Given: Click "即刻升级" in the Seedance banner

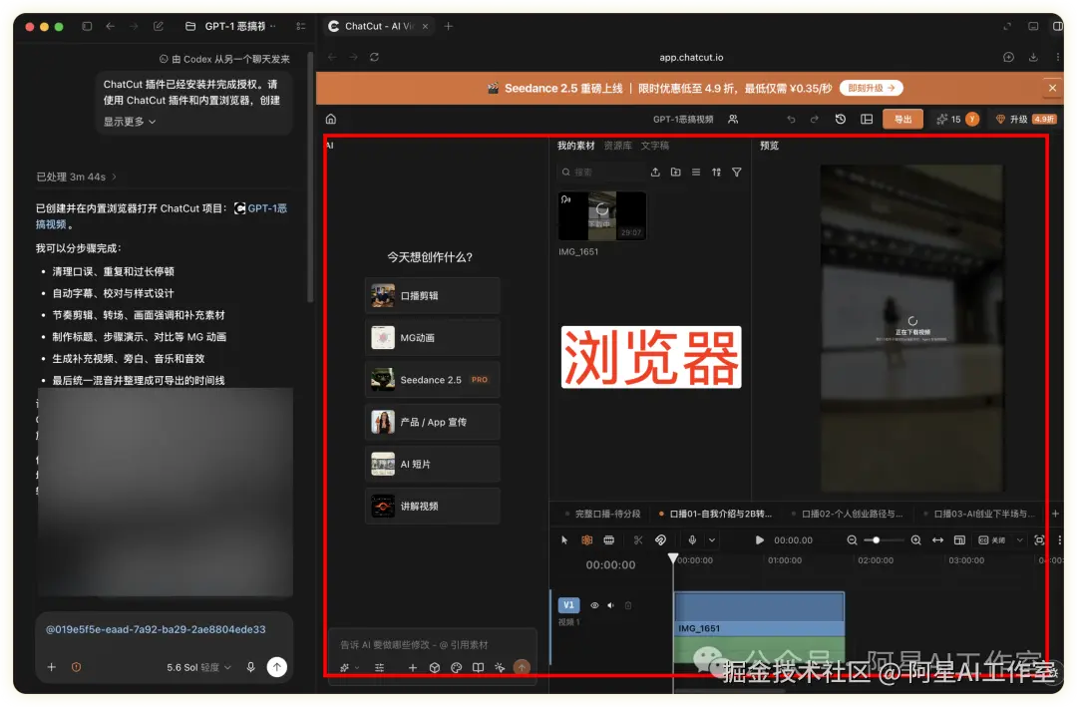Looking at the screenshot, I should [871, 88].
